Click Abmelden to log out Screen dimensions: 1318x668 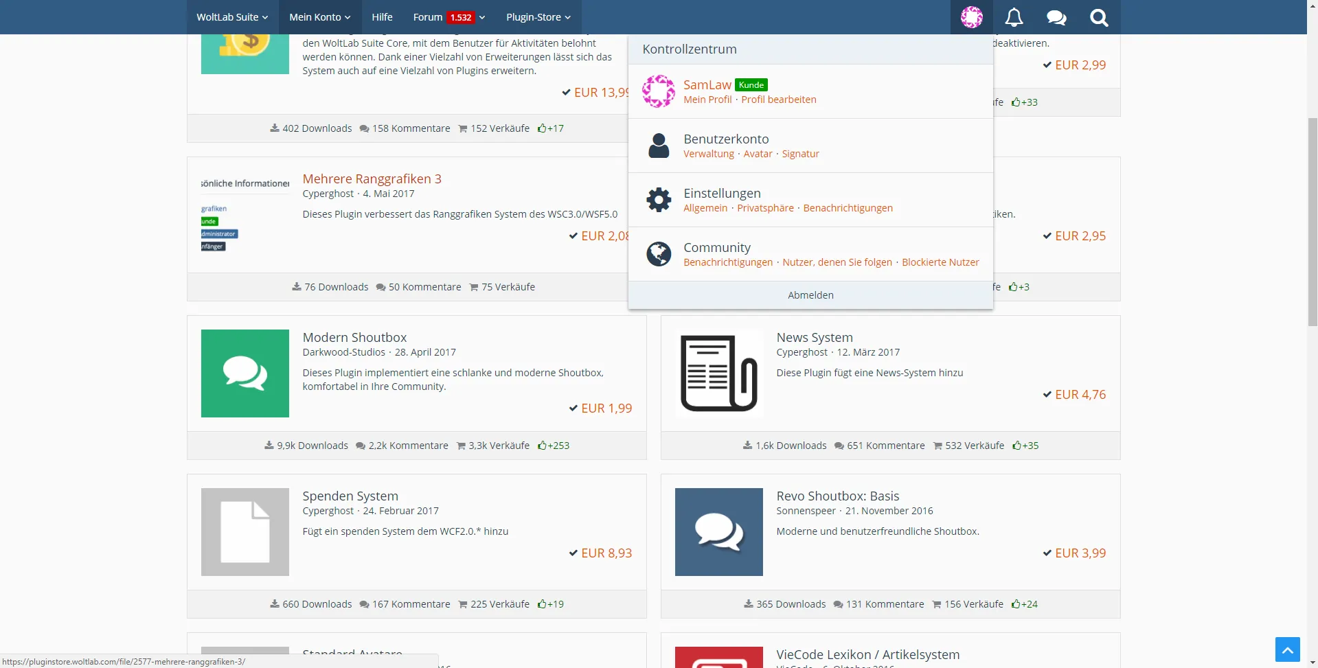click(x=810, y=295)
